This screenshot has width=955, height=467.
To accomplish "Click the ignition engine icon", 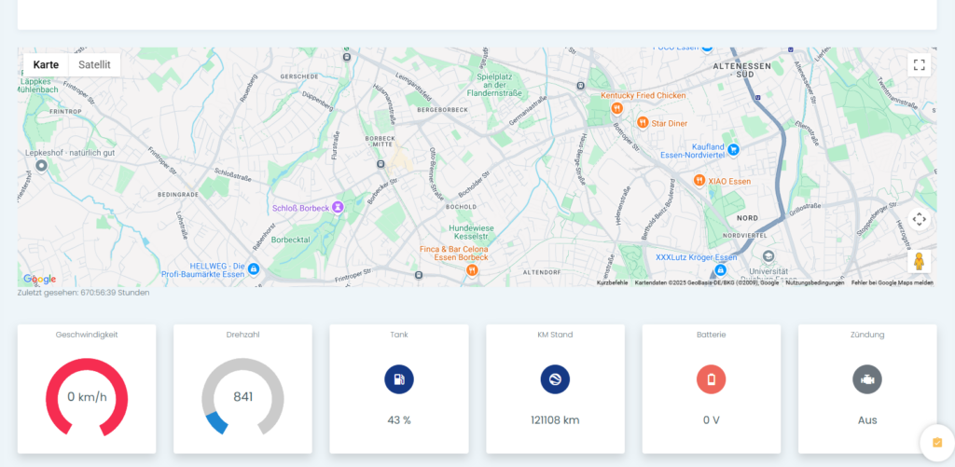I will pyautogui.click(x=867, y=379).
